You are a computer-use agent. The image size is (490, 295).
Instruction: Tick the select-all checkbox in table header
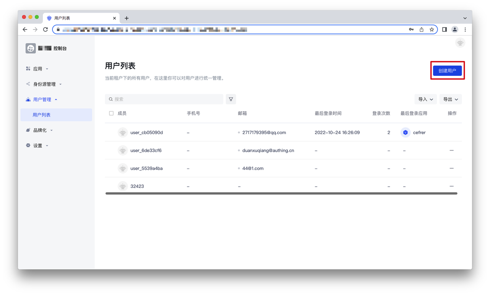tap(111, 113)
